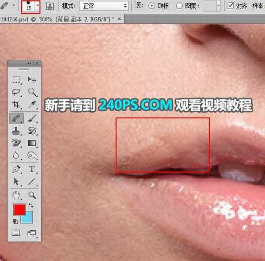Select the History Brush tool

coord(32,131)
